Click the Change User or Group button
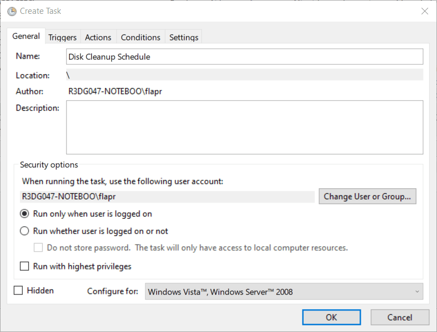This screenshot has width=437, height=332. (x=367, y=196)
